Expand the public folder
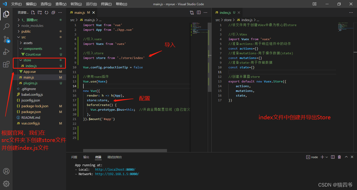This screenshot has height=190, width=357. point(39,31)
